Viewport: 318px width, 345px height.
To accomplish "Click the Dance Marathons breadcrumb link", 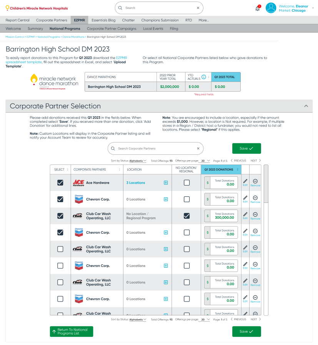I will pyautogui.click(x=73, y=37).
